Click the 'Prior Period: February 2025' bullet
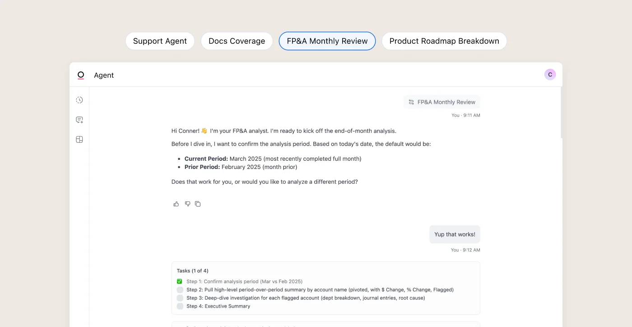This screenshot has width=632, height=327. (241, 167)
